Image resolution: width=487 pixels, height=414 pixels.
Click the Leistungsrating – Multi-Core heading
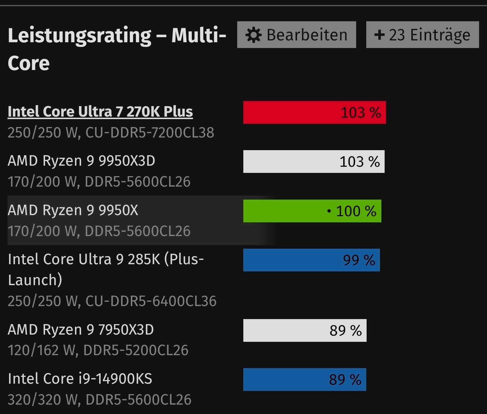pyautogui.click(x=117, y=49)
